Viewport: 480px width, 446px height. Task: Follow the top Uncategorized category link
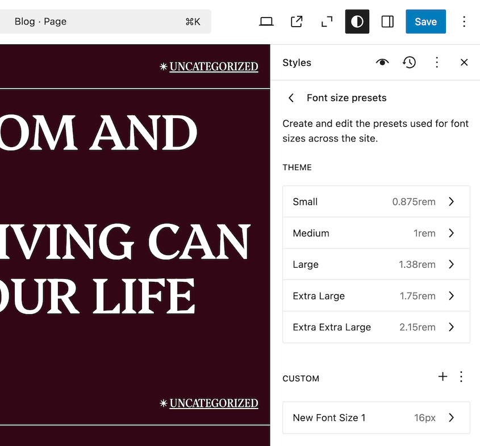214,66
